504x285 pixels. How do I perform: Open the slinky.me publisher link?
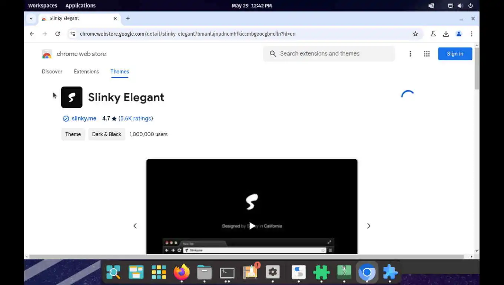coord(84,118)
